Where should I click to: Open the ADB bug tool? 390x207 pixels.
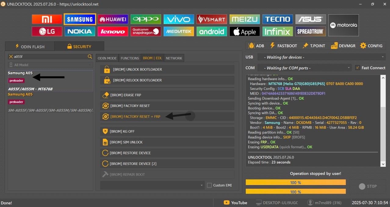click(256, 46)
